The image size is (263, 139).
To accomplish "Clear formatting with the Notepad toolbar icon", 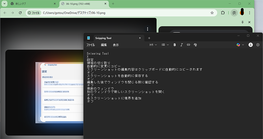I will click(195, 45).
